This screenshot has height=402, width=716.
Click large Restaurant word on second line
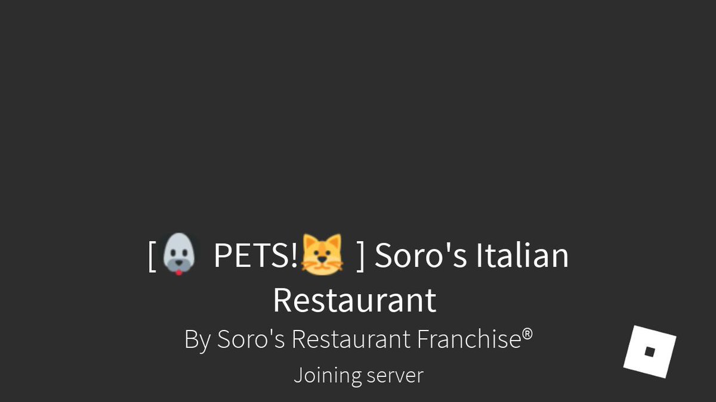(355, 300)
